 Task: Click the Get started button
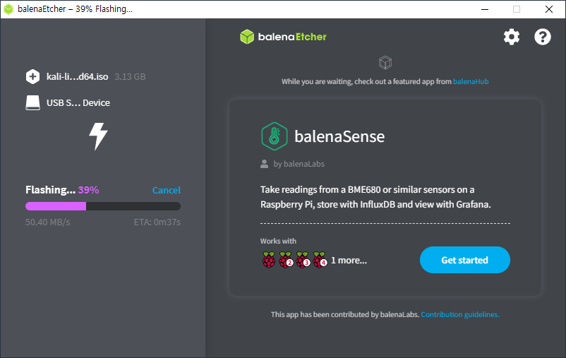465,260
